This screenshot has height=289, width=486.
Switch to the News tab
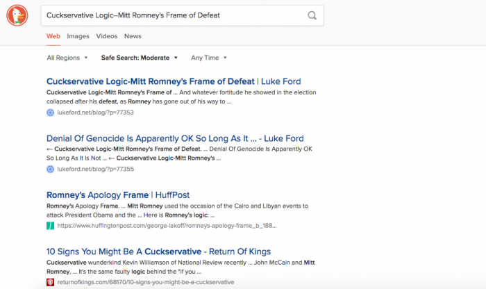[x=133, y=36]
